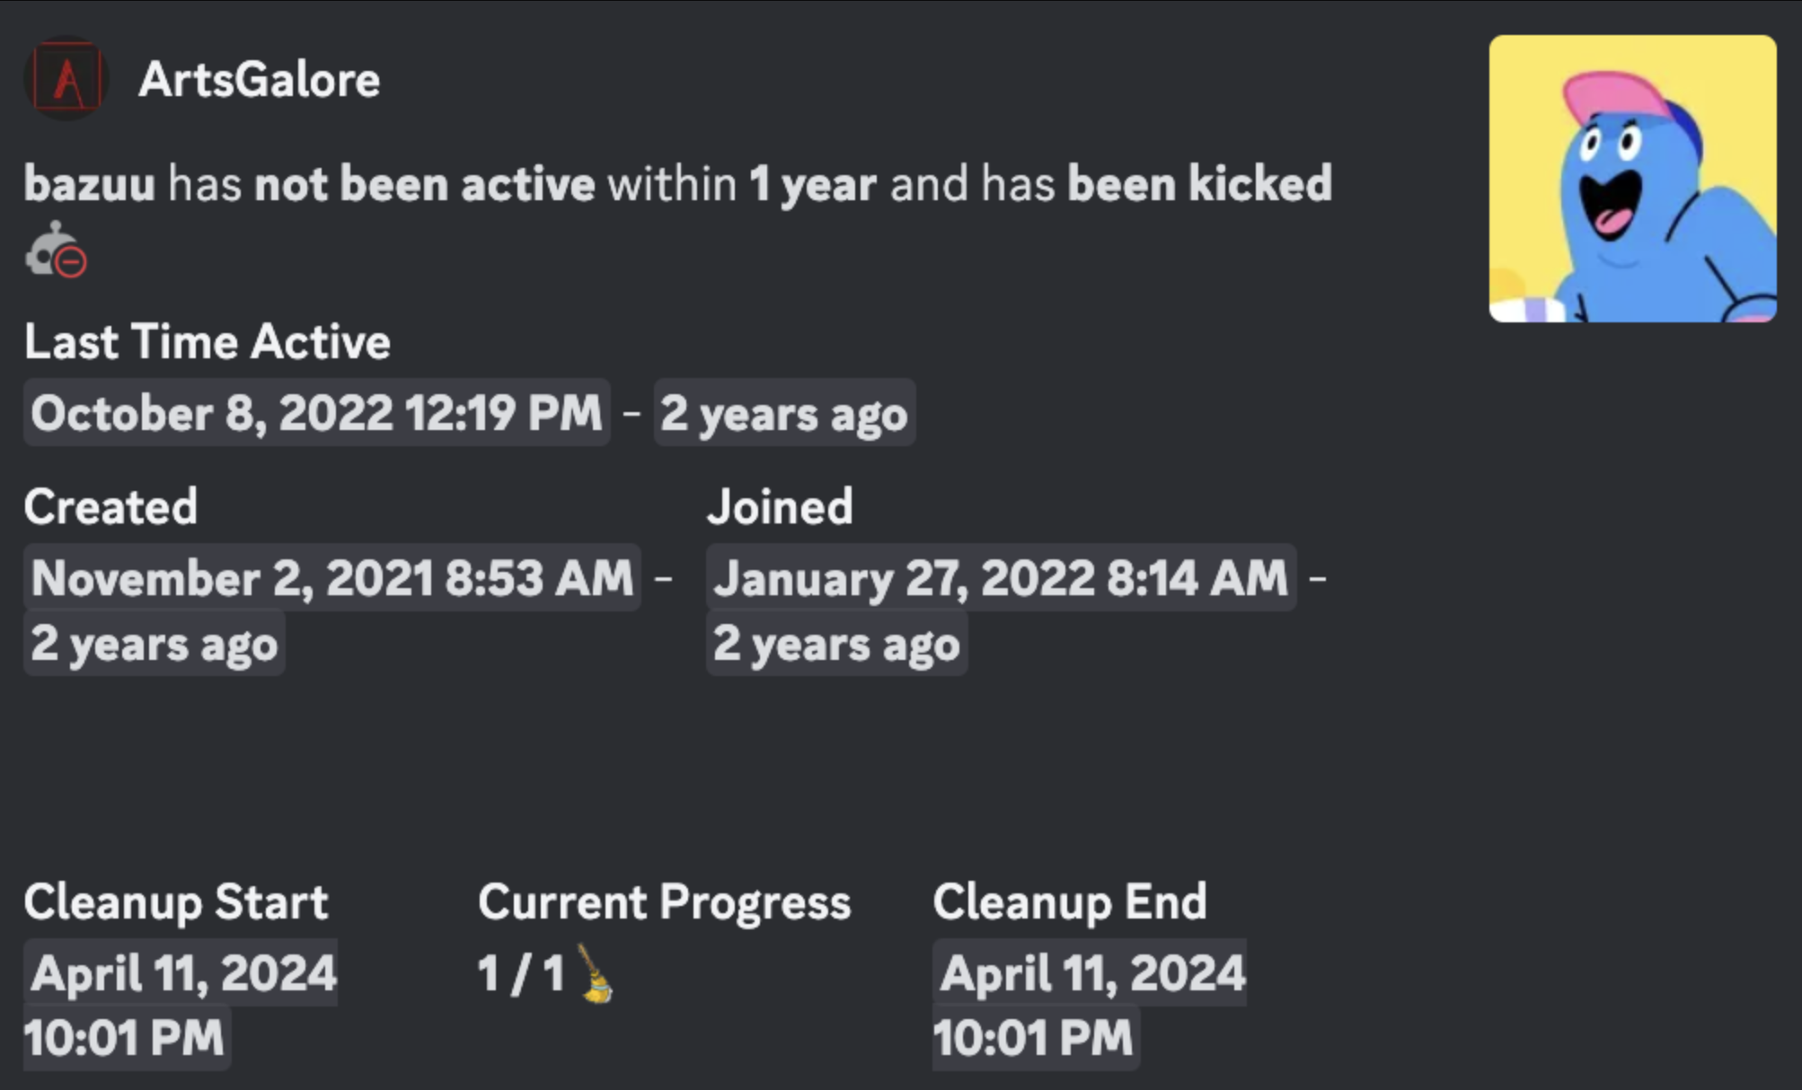The height and width of the screenshot is (1090, 1802).
Task: Click the broom emoji next to progress
Action: pos(595,973)
